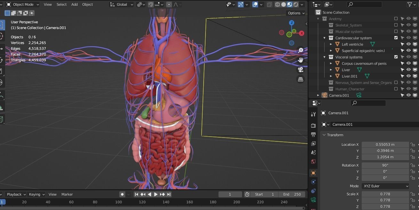419x210 pixels.
Task: Hide Left ventricle with eye icon
Action: pos(409,44)
